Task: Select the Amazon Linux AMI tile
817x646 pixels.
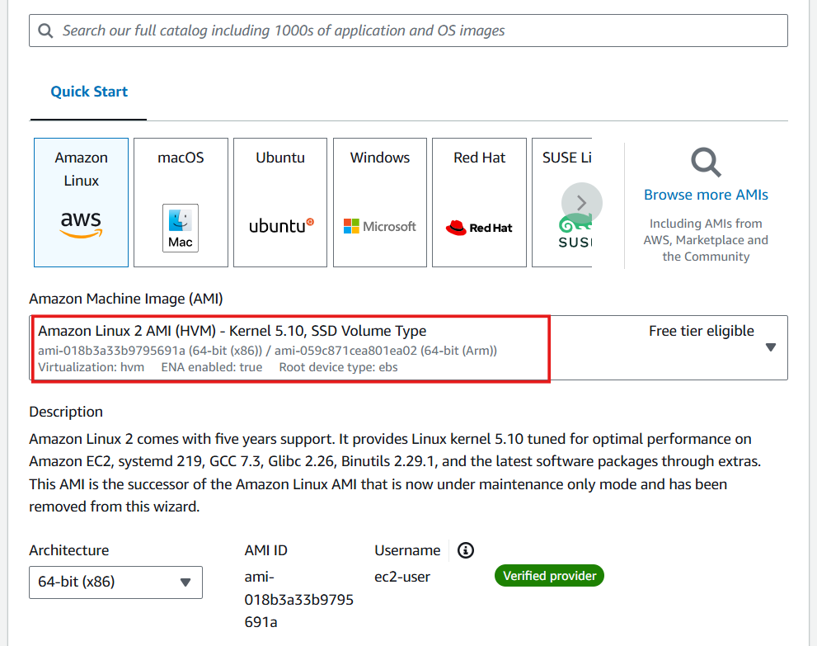Action: (82, 202)
